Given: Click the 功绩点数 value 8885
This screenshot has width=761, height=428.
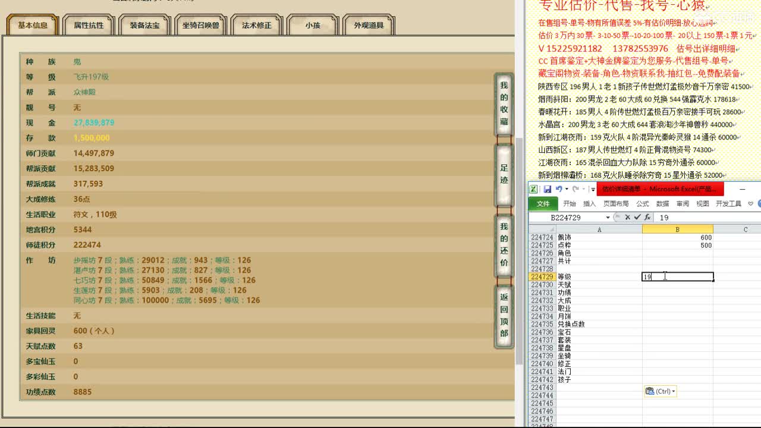Looking at the screenshot, I should (x=83, y=392).
